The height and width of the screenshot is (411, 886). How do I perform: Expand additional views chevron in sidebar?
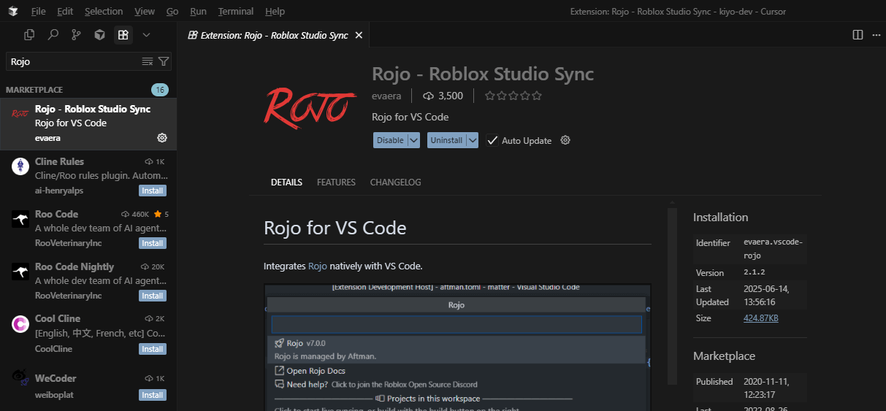pyautogui.click(x=146, y=34)
